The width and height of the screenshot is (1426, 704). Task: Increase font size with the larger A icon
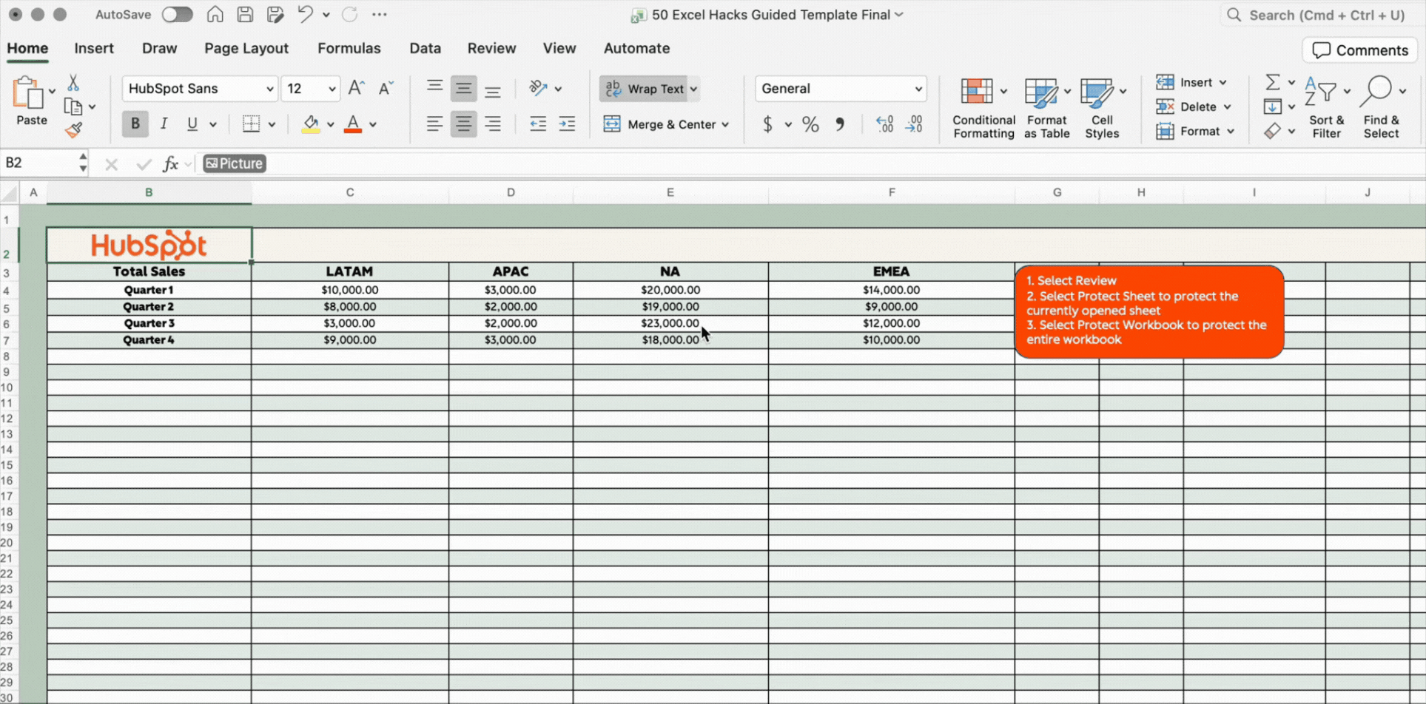tap(356, 88)
